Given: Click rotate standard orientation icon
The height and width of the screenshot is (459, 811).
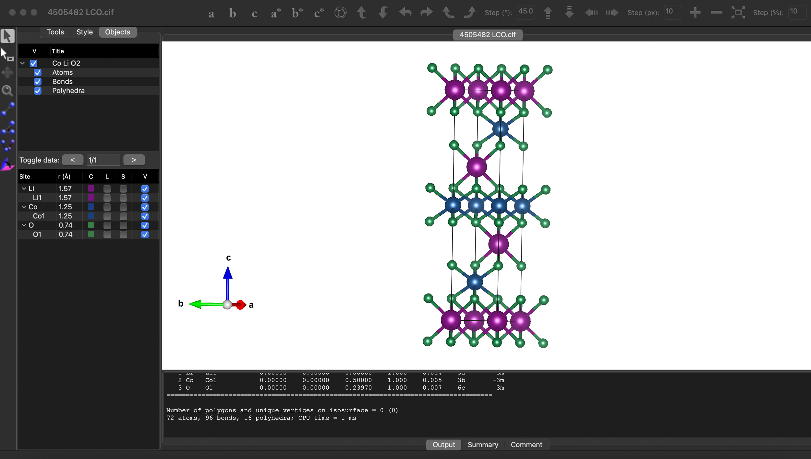Looking at the screenshot, I should pos(340,13).
